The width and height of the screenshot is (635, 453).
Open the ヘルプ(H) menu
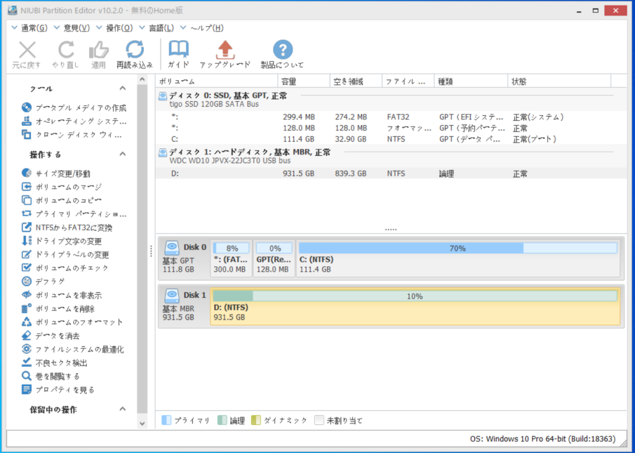pyautogui.click(x=202, y=27)
